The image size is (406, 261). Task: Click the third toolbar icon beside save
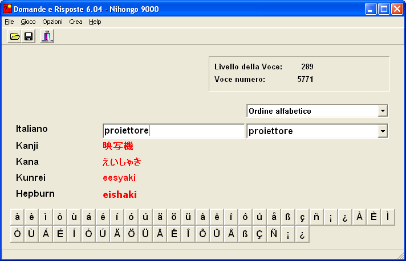[x=47, y=36]
